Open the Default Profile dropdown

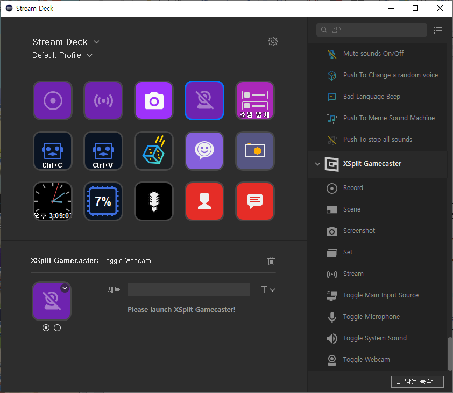(89, 55)
